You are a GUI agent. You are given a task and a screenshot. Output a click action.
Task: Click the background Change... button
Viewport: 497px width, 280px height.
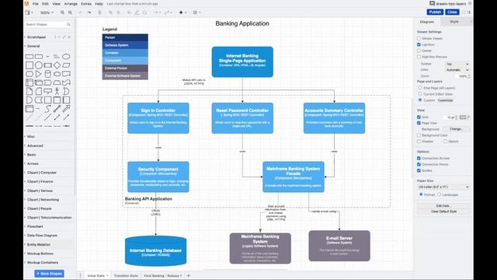point(456,129)
